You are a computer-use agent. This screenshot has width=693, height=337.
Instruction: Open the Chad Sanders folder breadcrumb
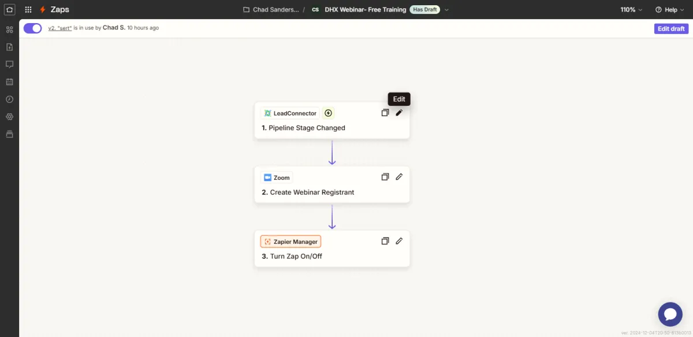pos(271,10)
